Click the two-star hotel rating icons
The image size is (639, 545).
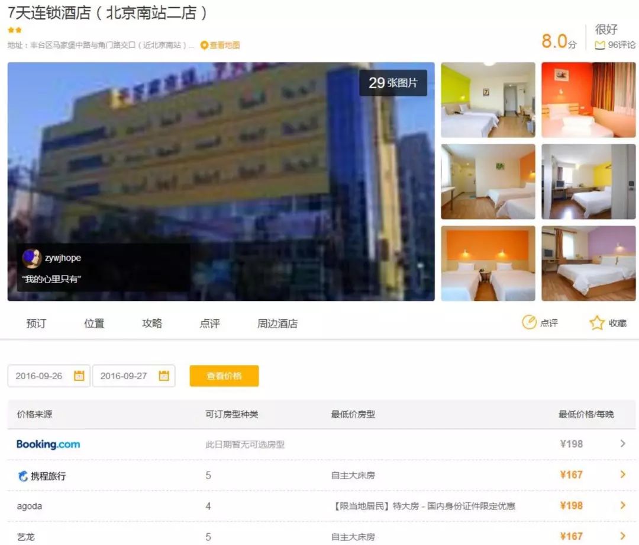pos(15,30)
